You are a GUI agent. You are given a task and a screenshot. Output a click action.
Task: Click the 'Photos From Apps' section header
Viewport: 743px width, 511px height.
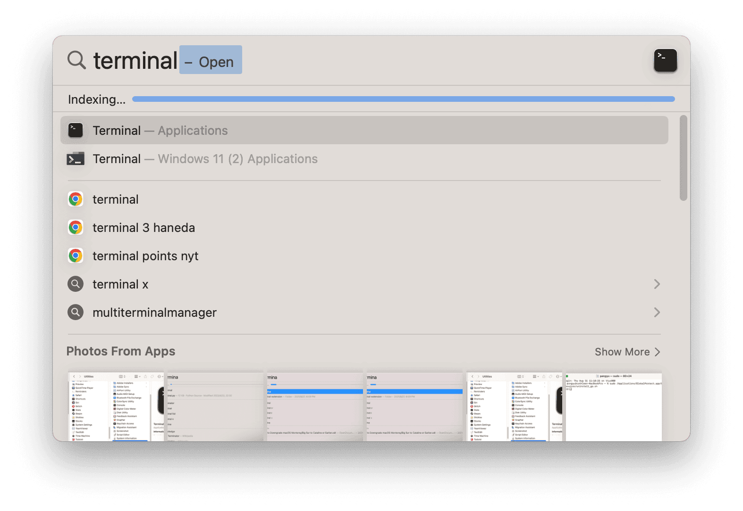[121, 352]
